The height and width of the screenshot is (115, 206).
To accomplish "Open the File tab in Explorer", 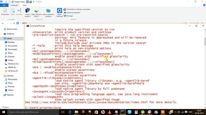I will click(4, 5).
